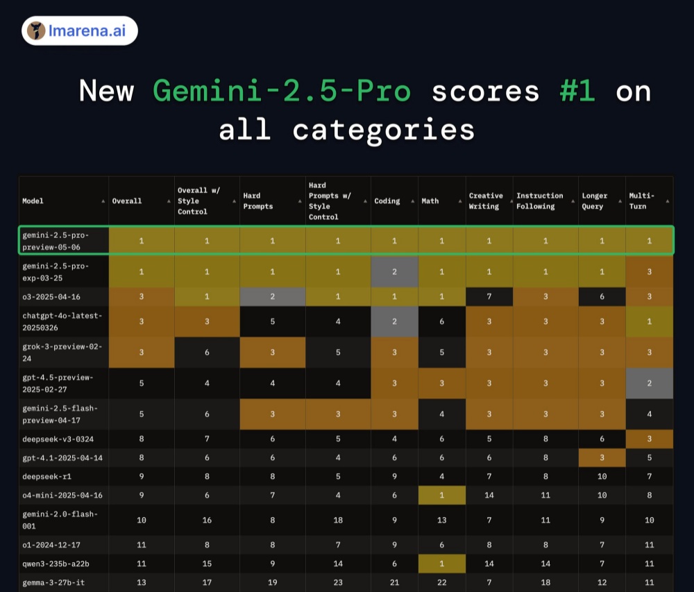Toggle sort for Overall w/ Style Control
This screenshot has width=694, height=592.
[234, 201]
